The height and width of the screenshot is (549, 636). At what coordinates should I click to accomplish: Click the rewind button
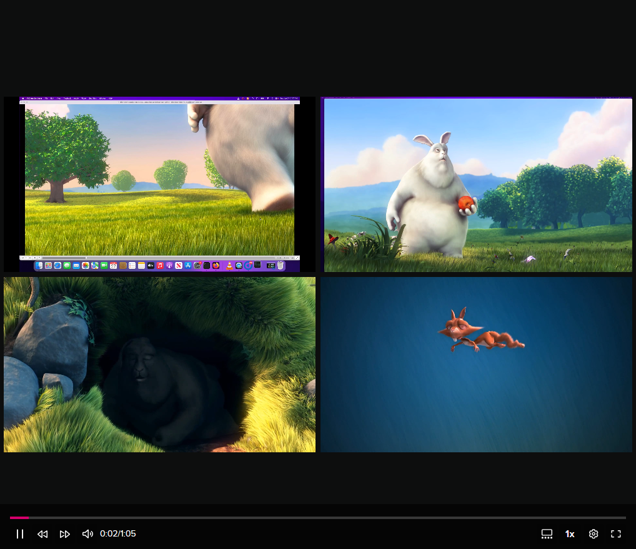[42, 534]
